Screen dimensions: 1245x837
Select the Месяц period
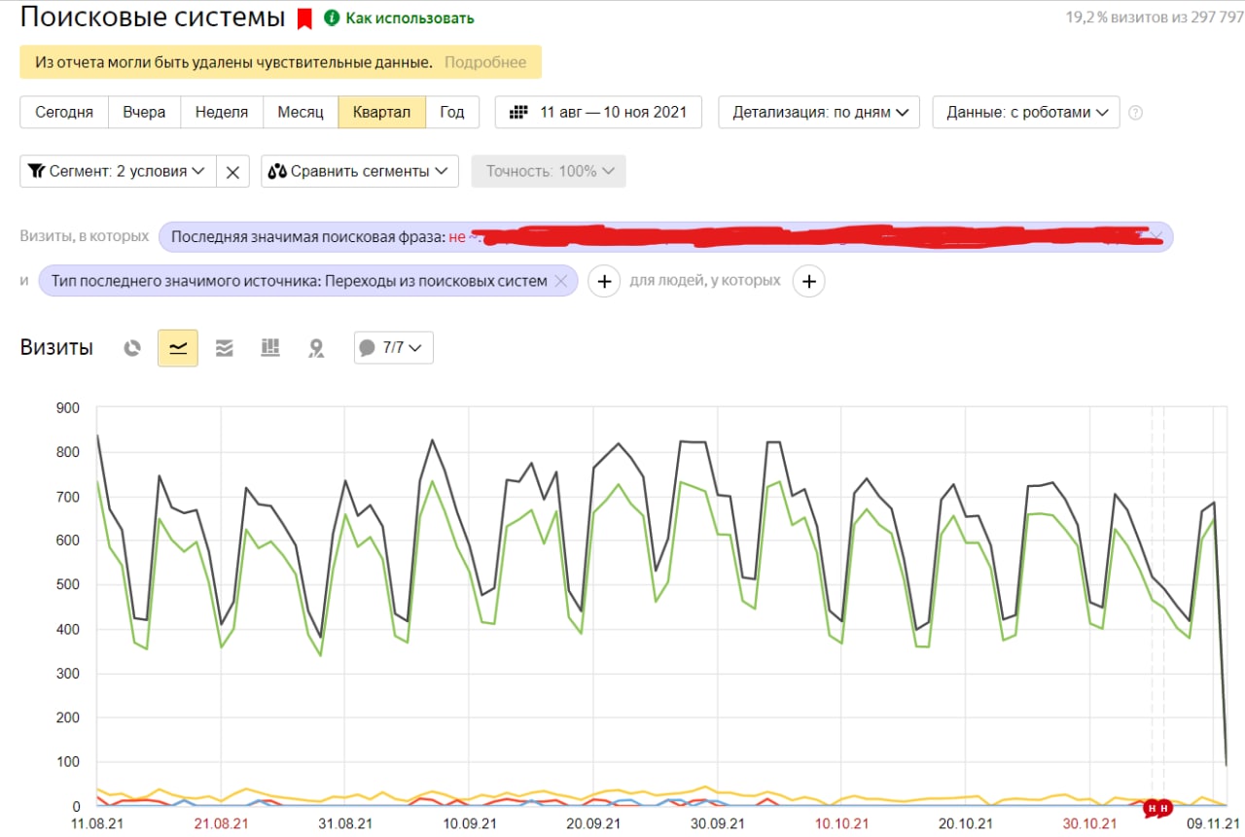pos(301,112)
